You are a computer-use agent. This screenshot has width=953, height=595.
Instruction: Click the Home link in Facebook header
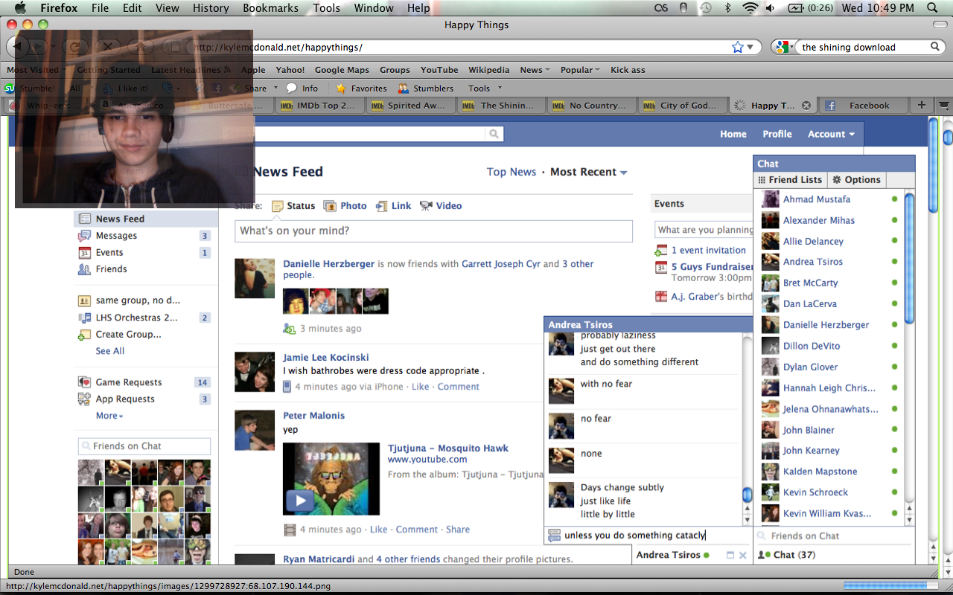[x=733, y=134]
